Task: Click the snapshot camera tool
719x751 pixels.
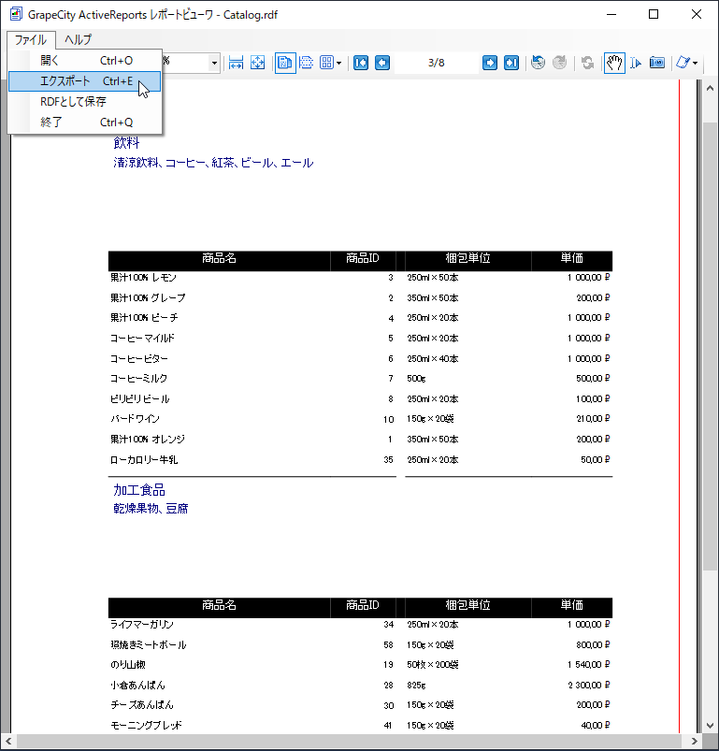Action: pos(657,63)
